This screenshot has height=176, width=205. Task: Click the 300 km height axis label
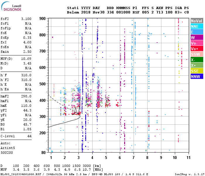[x=42, y=116]
